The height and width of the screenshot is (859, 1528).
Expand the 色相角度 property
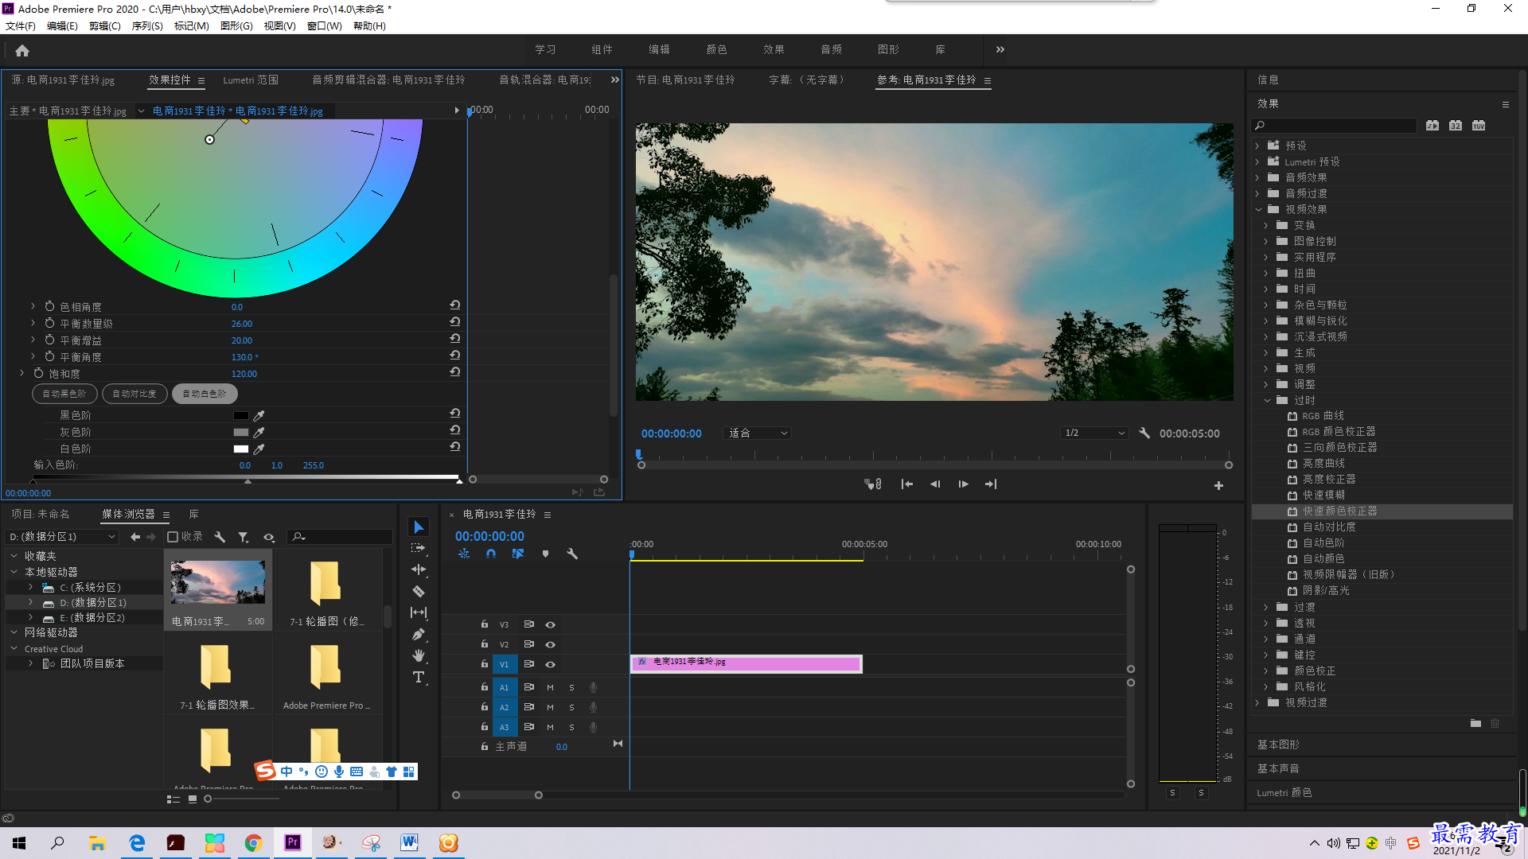(33, 306)
